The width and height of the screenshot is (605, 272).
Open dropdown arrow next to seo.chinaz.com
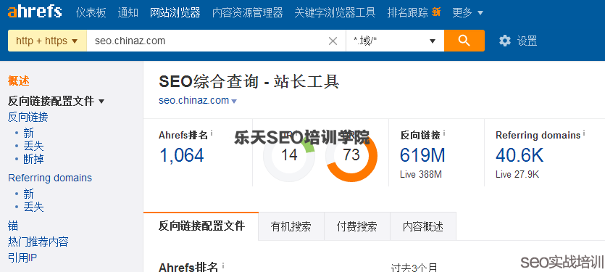234,102
